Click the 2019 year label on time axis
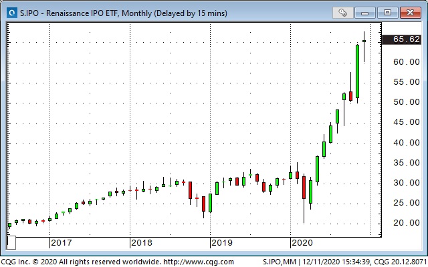Screen dimensions: 428x267 pyautogui.click(x=222, y=243)
